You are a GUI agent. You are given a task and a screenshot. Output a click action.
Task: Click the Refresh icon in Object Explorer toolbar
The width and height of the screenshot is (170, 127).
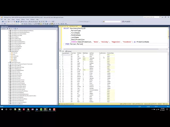(15, 29)
